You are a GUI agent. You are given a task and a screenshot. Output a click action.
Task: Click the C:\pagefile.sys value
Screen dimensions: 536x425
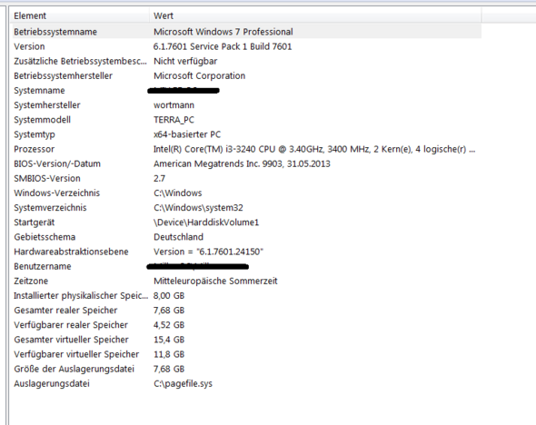point(183,383)
